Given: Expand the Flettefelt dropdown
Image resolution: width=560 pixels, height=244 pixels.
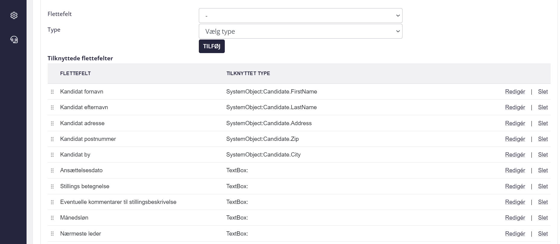Looking at the screenshot, I should click(300, 16).
